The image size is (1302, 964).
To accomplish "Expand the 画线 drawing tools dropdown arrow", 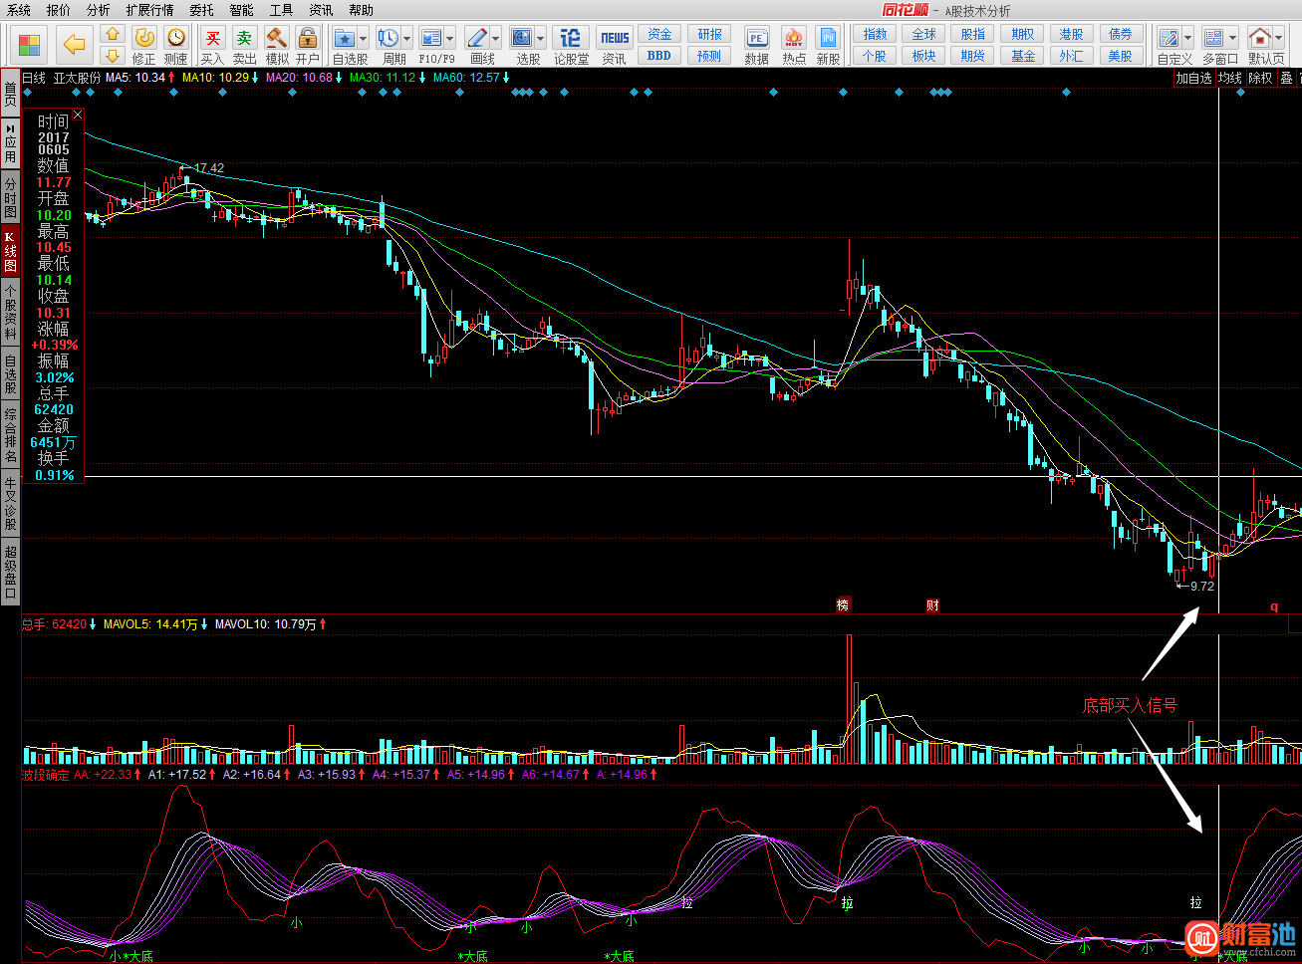I will 495,39.
